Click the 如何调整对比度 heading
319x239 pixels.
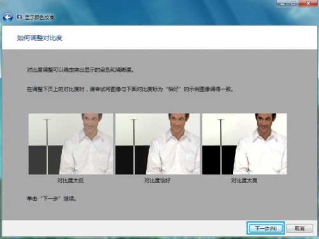tap(40, 38)
